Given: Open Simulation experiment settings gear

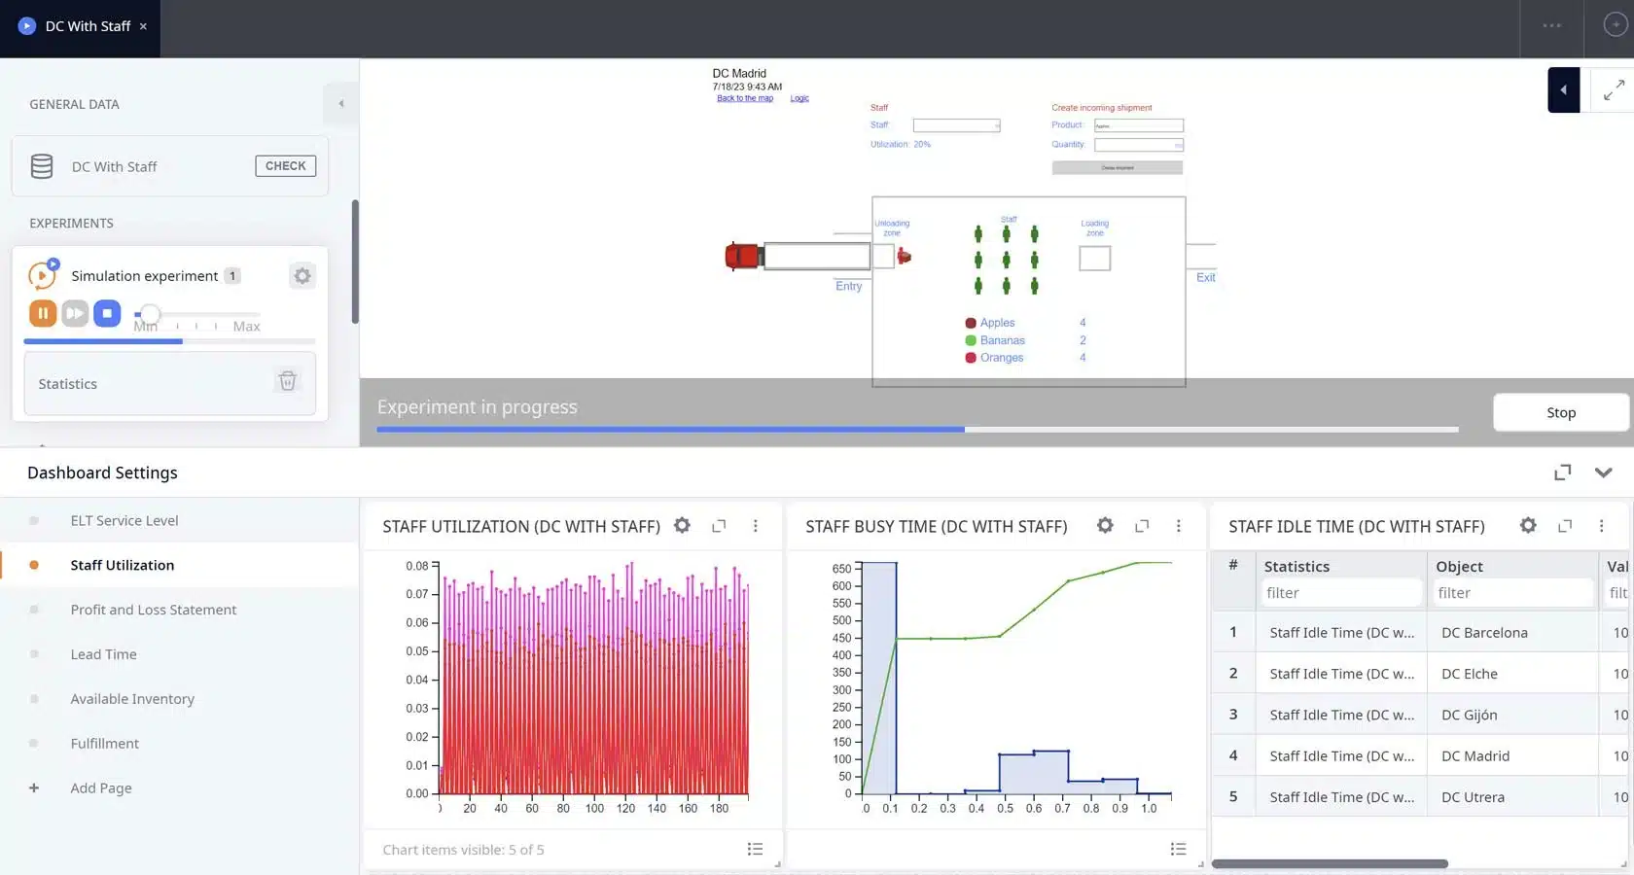Looking at the screenshot, I should (x=302, y=276).
